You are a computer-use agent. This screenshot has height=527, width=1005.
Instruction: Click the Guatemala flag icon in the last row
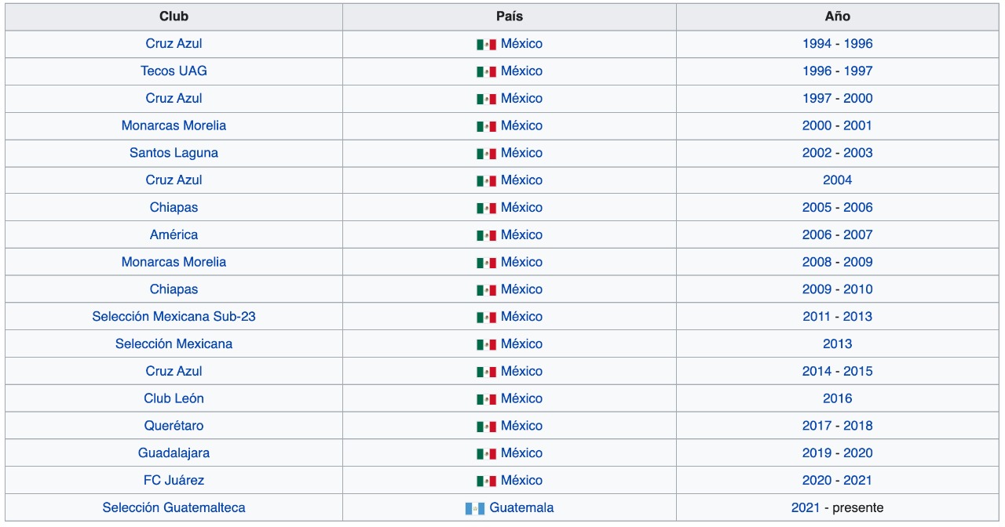(475, 508)
